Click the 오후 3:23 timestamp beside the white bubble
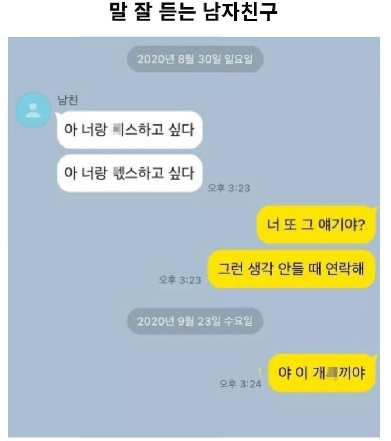 click(229, 188)
